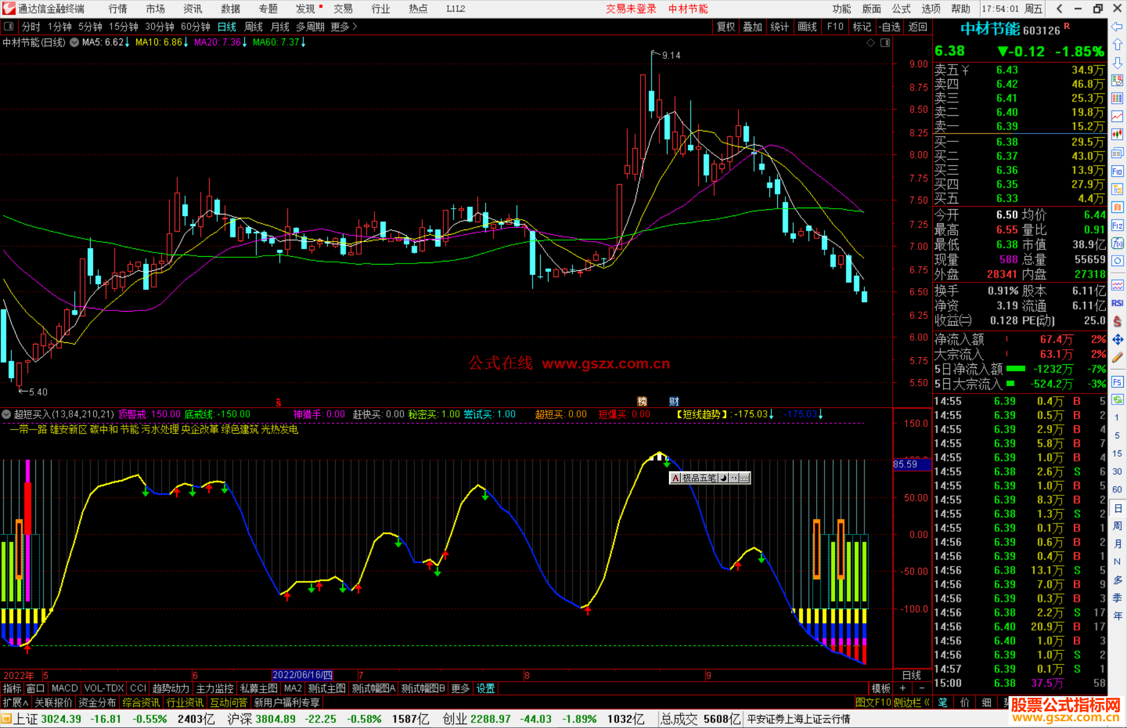
Task: Click the candlestick chart icon in sidebar
Action: tap(1117, 134)
